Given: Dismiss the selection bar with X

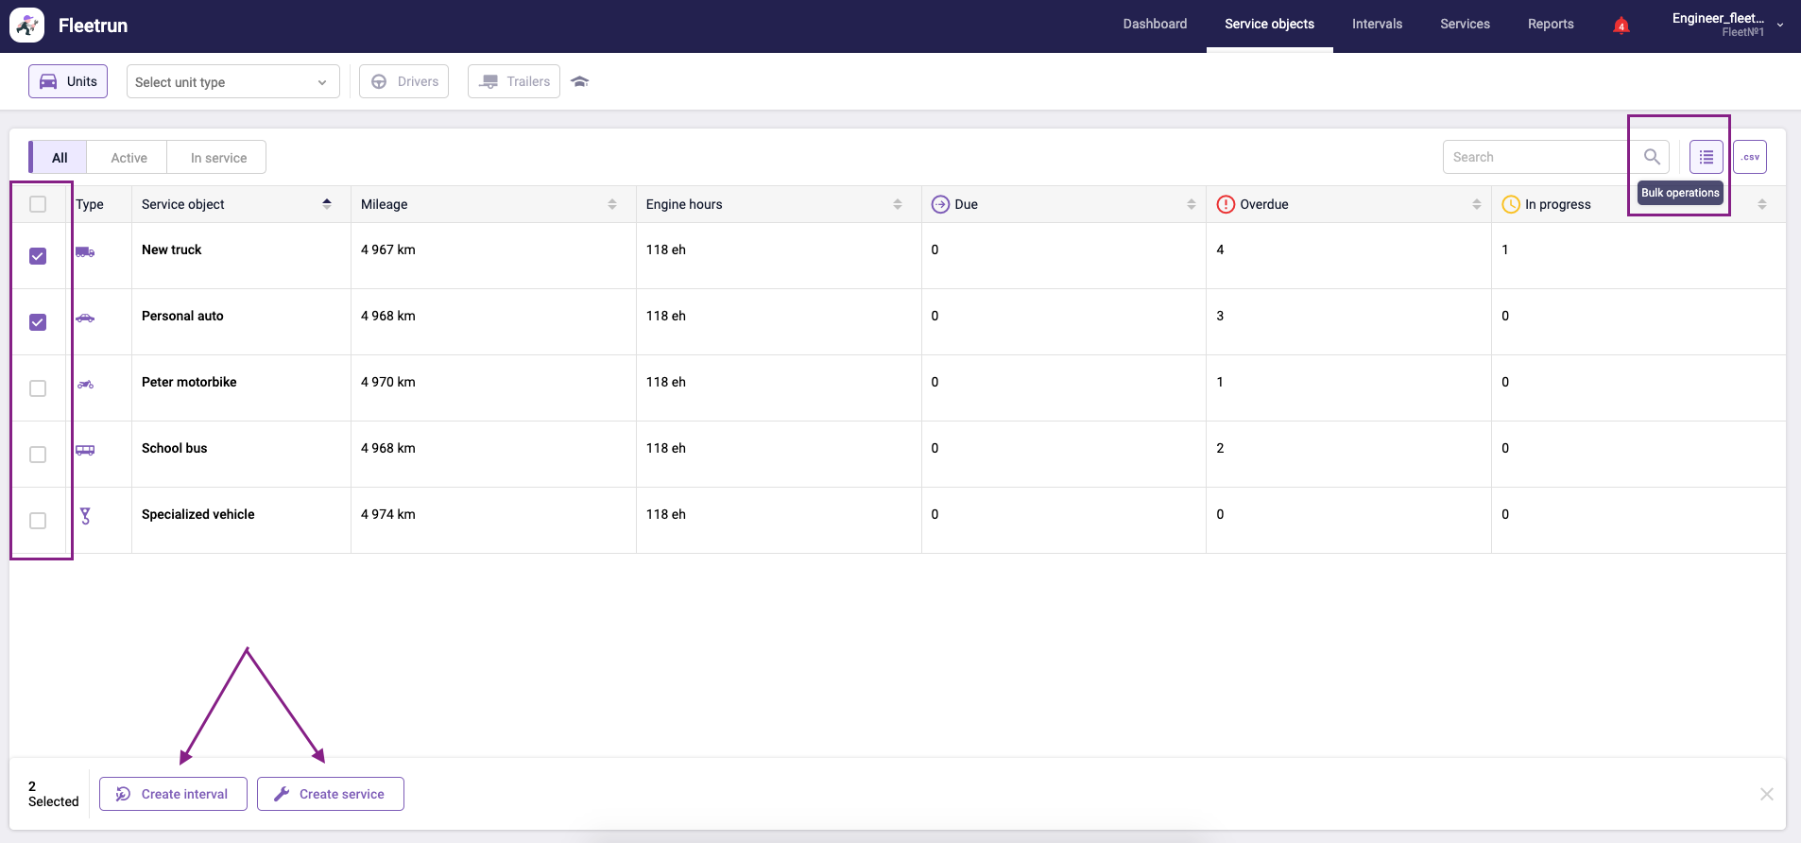Looking at the screenshot, I should [x=1766, y=794].
